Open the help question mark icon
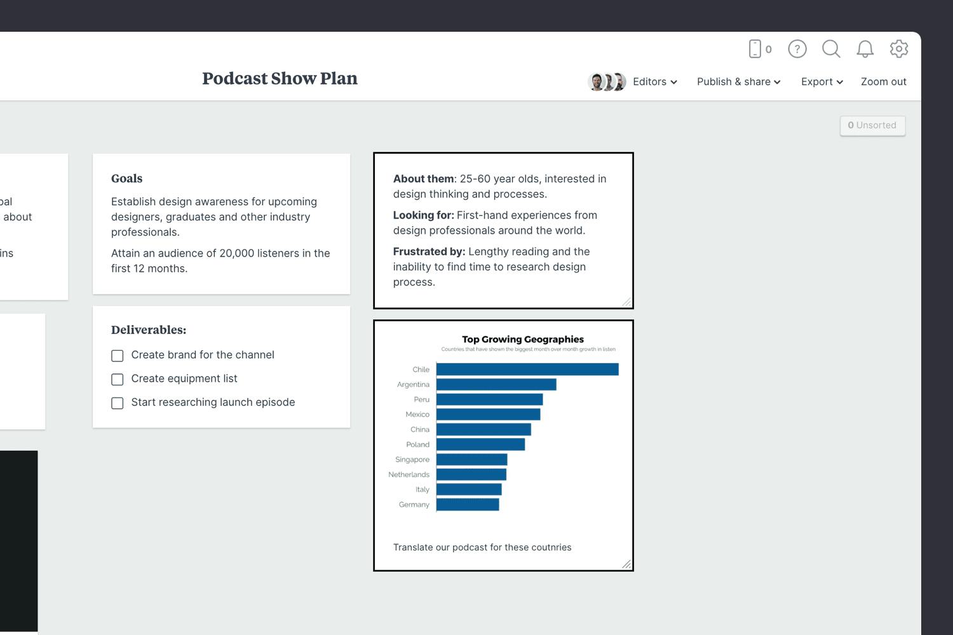Screen dimensions: 953x635 (x=797, y=49)
